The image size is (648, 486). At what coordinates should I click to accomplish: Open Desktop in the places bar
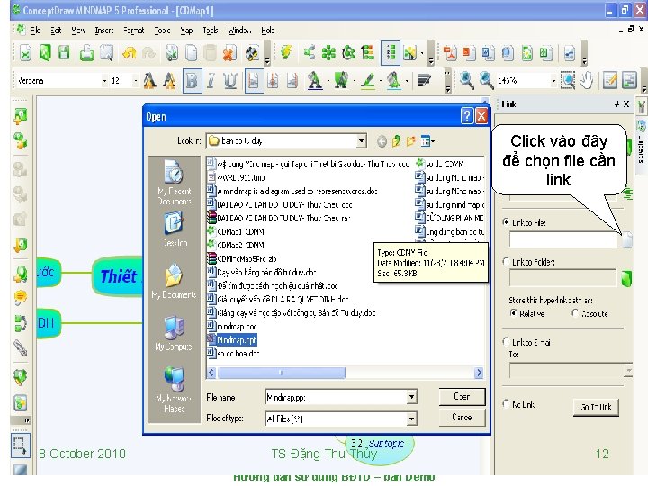[174, 229]
